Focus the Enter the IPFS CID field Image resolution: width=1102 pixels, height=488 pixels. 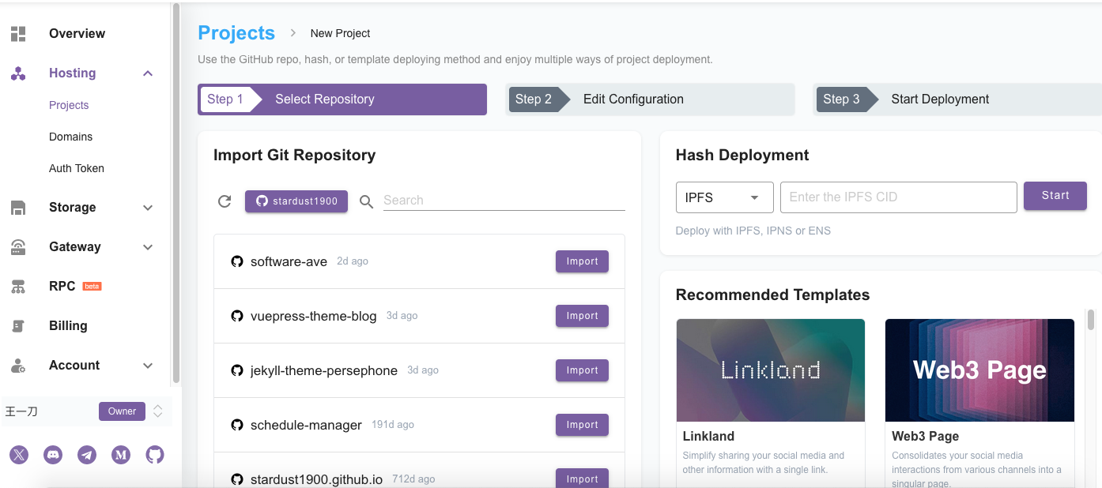[x=898, y=197]
